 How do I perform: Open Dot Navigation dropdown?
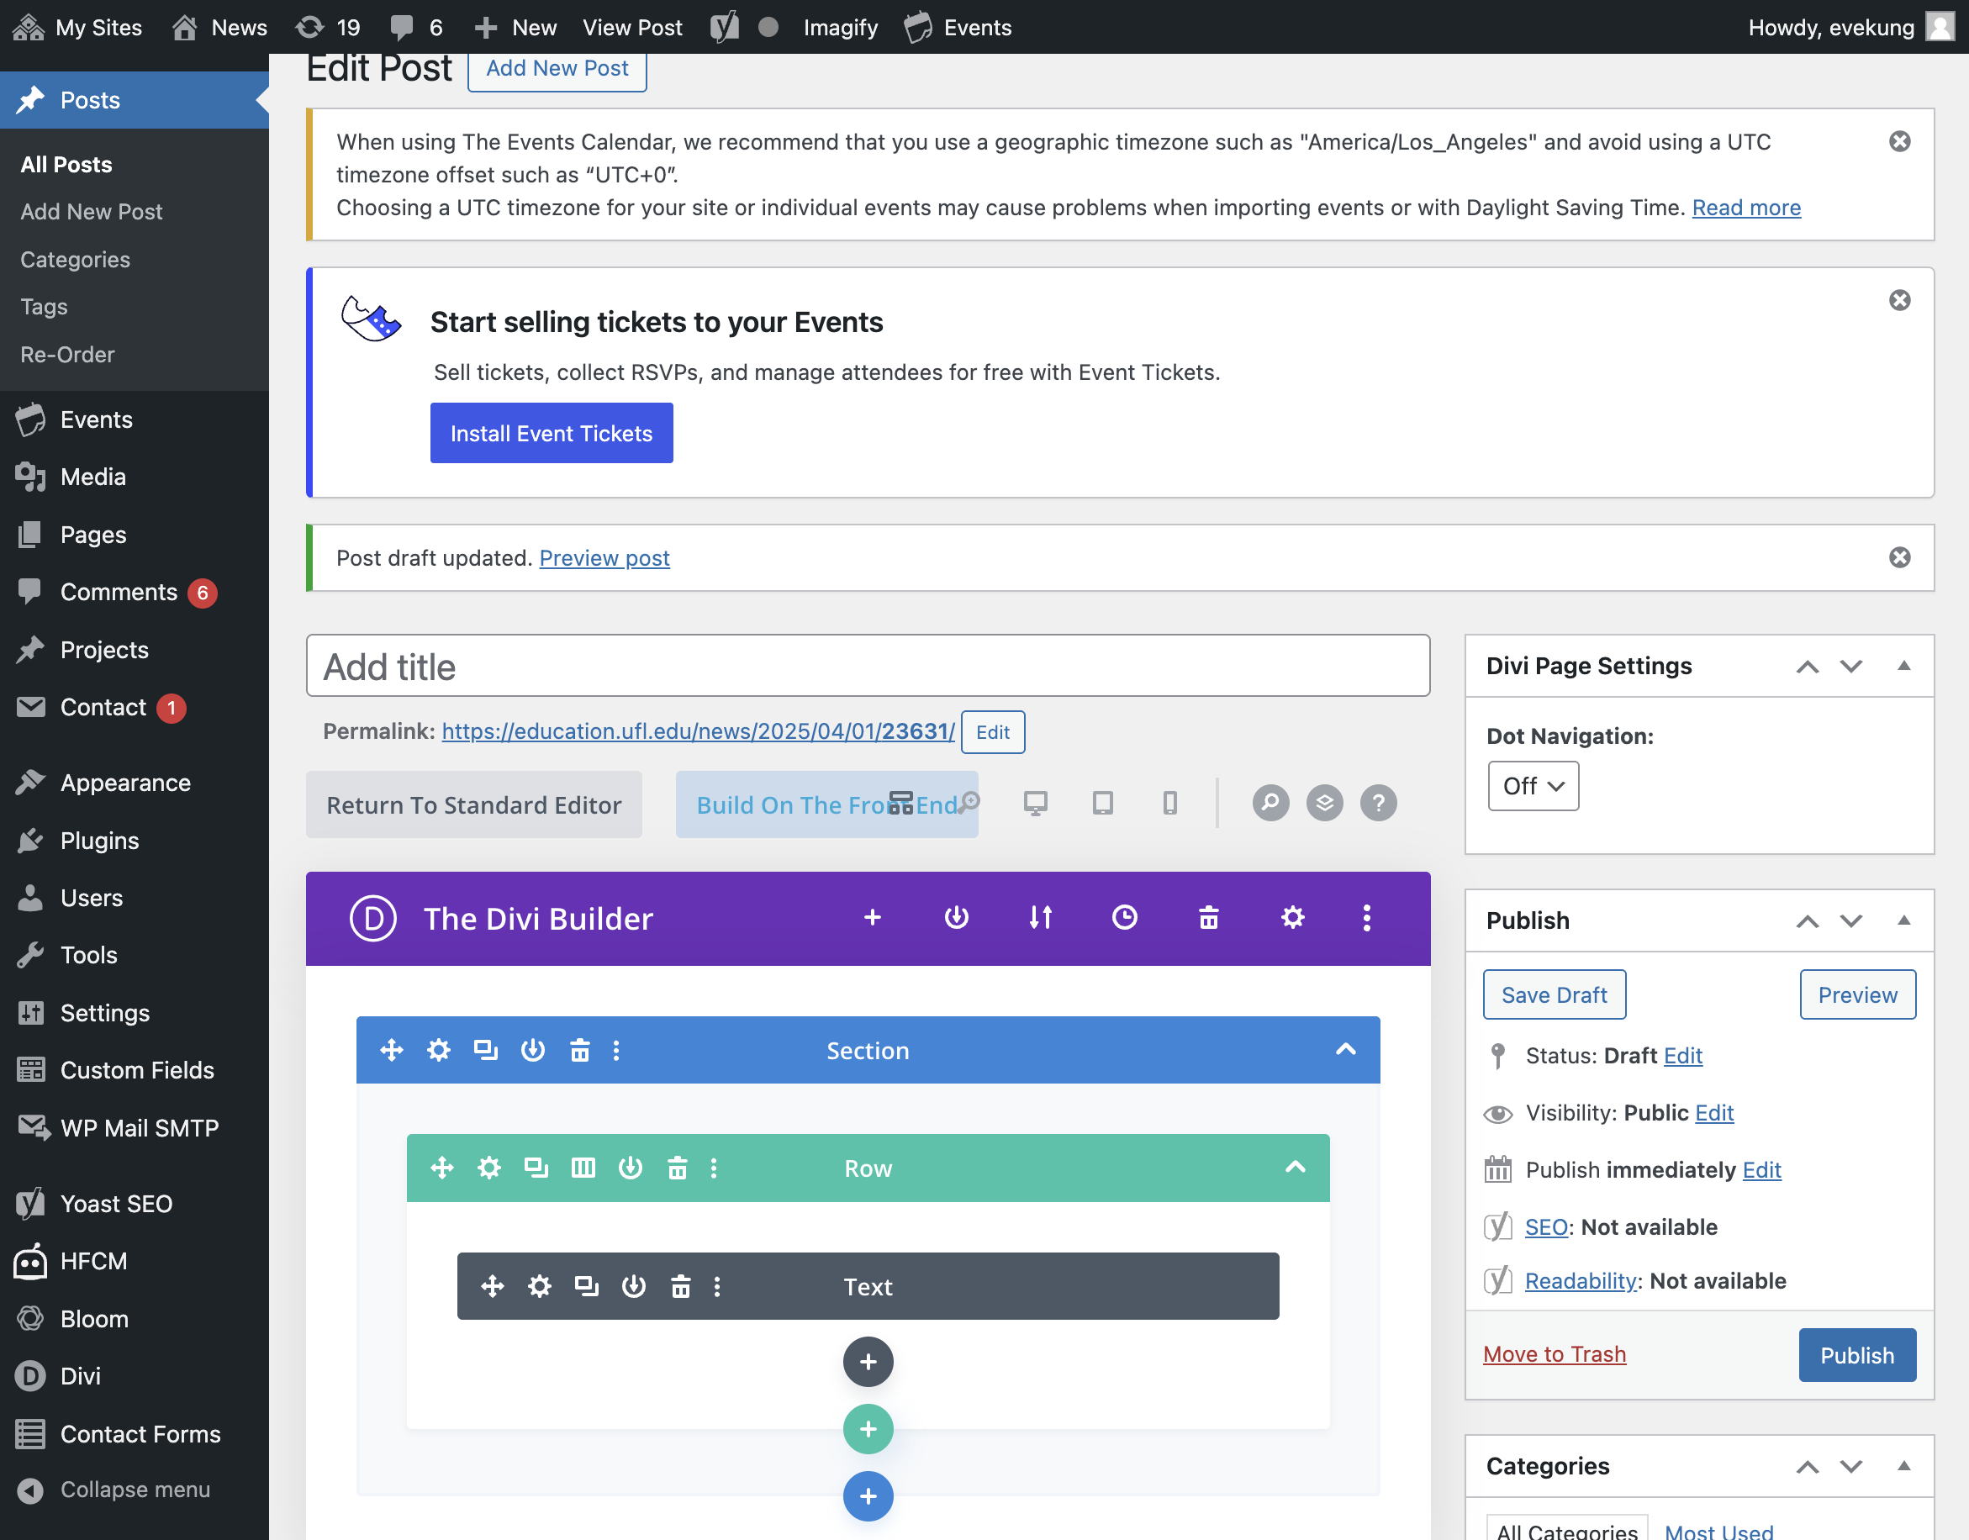pyautogui.click(x=1533, y=786)
